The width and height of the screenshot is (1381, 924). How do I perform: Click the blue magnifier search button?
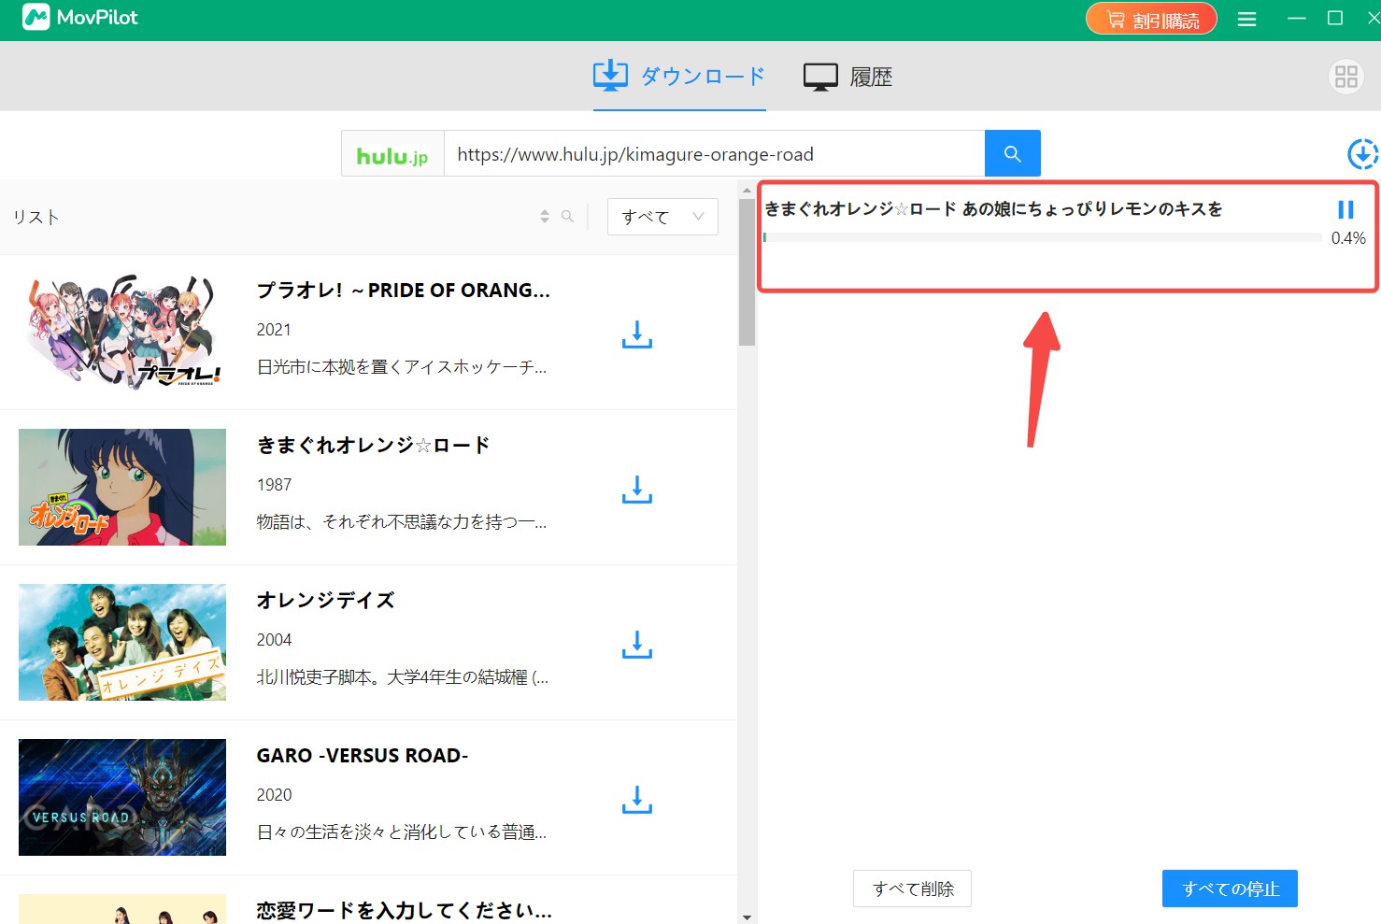[x=1013, y=153]
